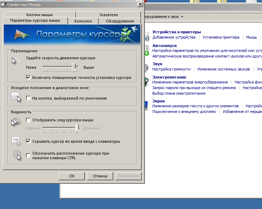Click the Display monitor icon

147,106
